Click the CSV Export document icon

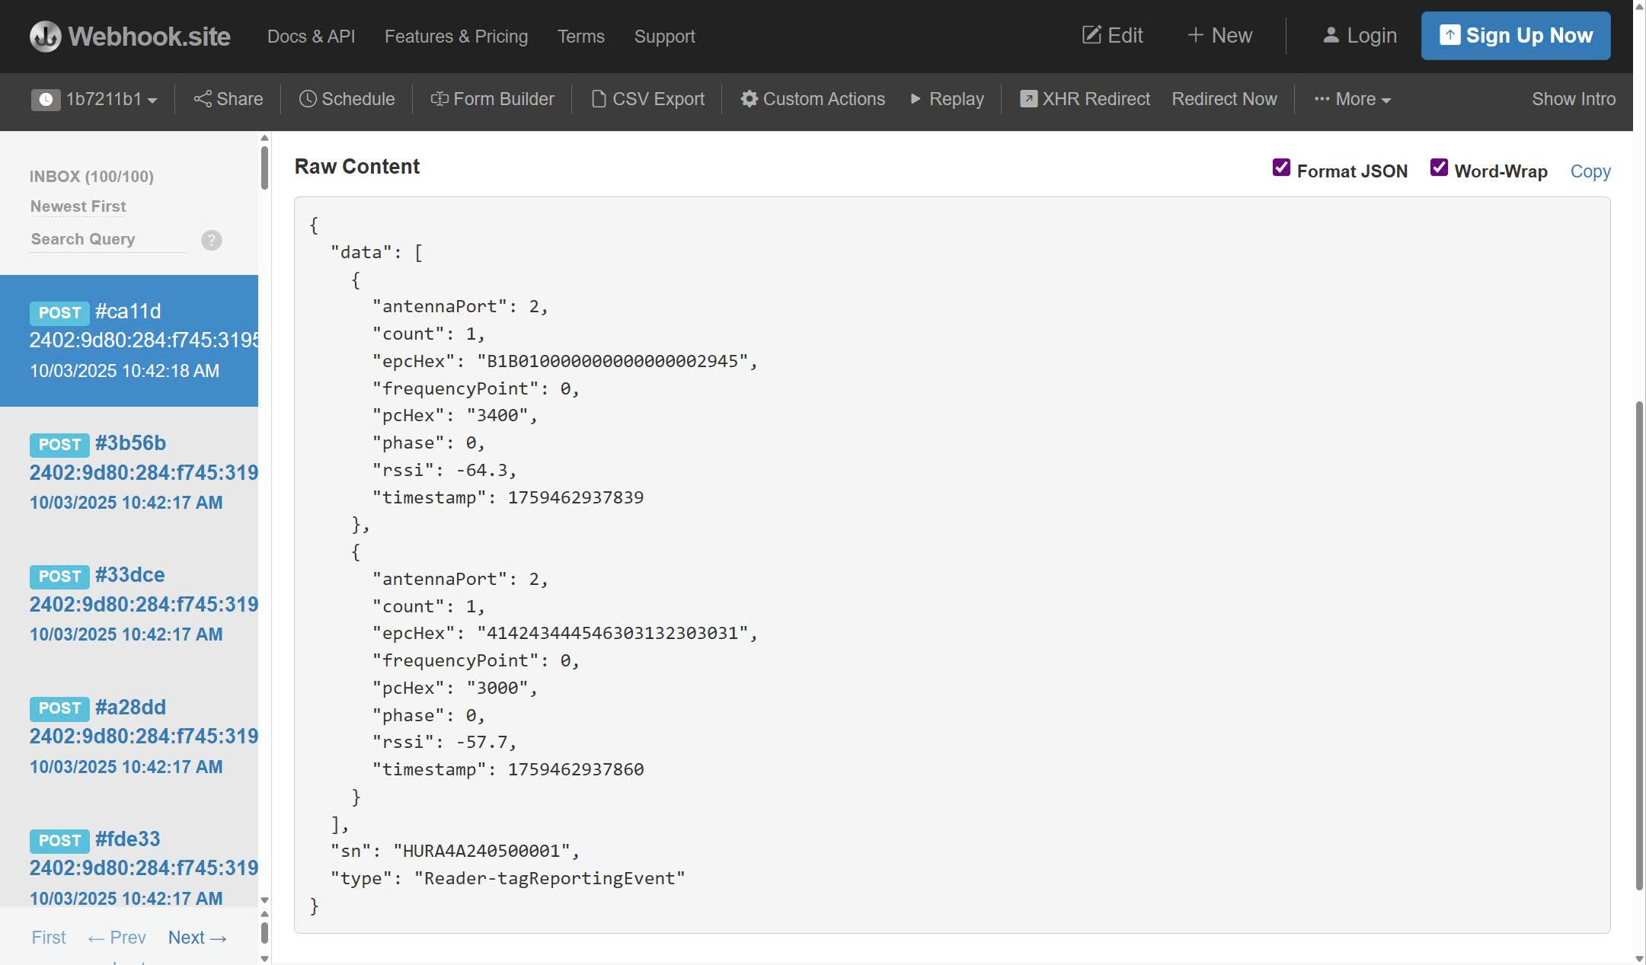tap(599, 99)
